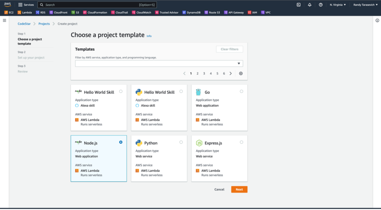Open the VPC bookmark shortcut
The image size is (381, 210).
(266, 12)
